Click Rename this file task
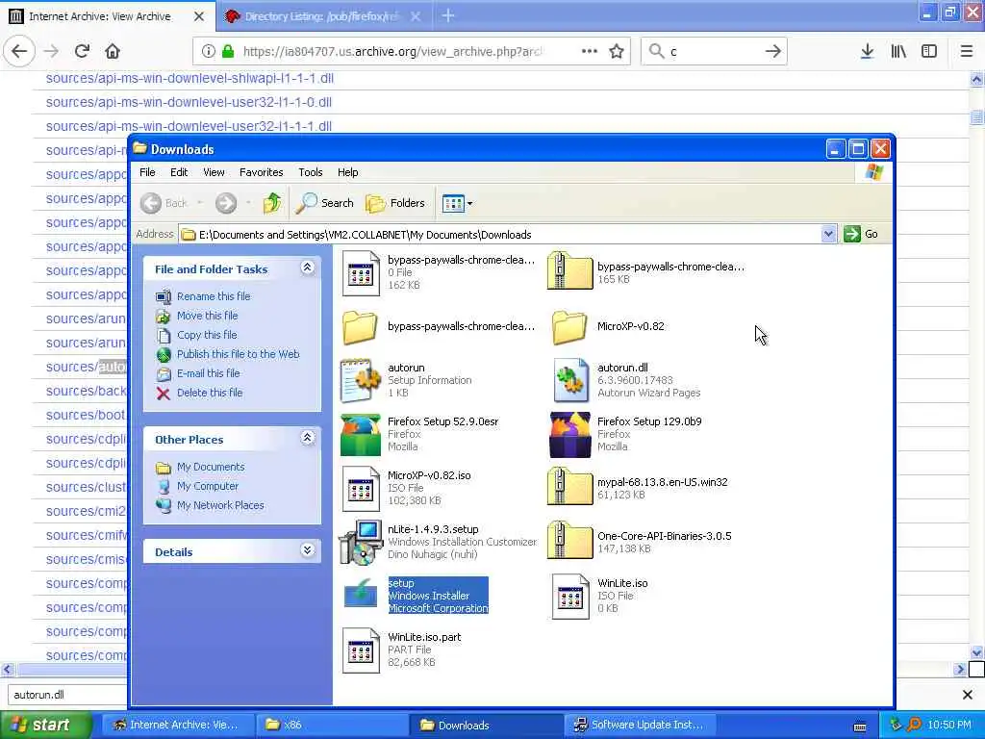Screen dimensions: 985x739 [214, 296]
